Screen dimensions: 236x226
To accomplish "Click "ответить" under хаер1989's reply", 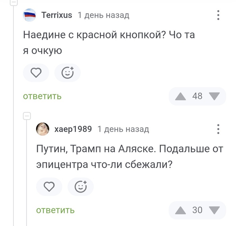I will [x=55, y=211].
